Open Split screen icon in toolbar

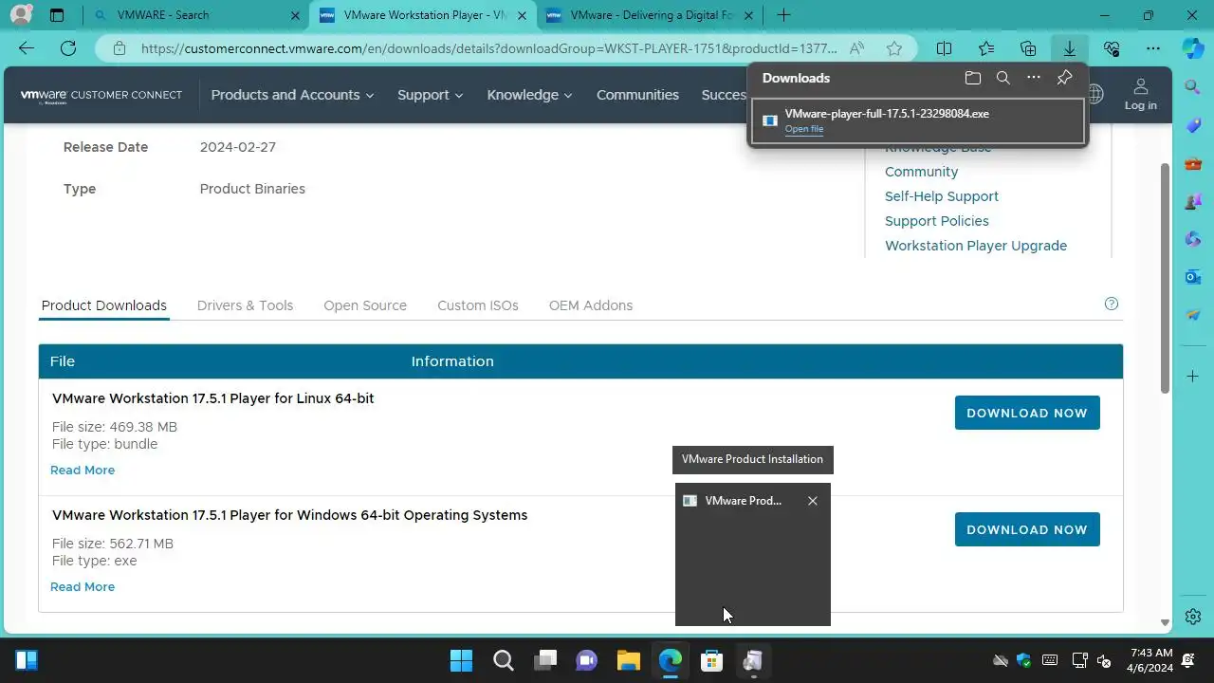pyautogui.click(x=945, y=48)
